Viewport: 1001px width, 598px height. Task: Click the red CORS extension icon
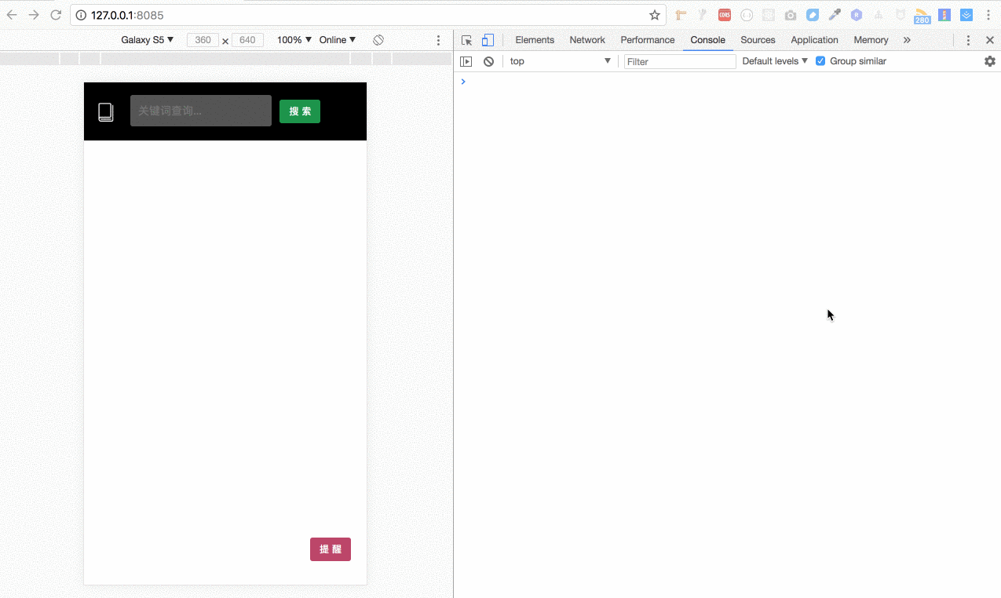(725, 15)
